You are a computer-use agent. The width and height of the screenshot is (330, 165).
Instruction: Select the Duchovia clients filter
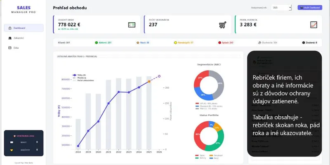click(x=267, y=43)
